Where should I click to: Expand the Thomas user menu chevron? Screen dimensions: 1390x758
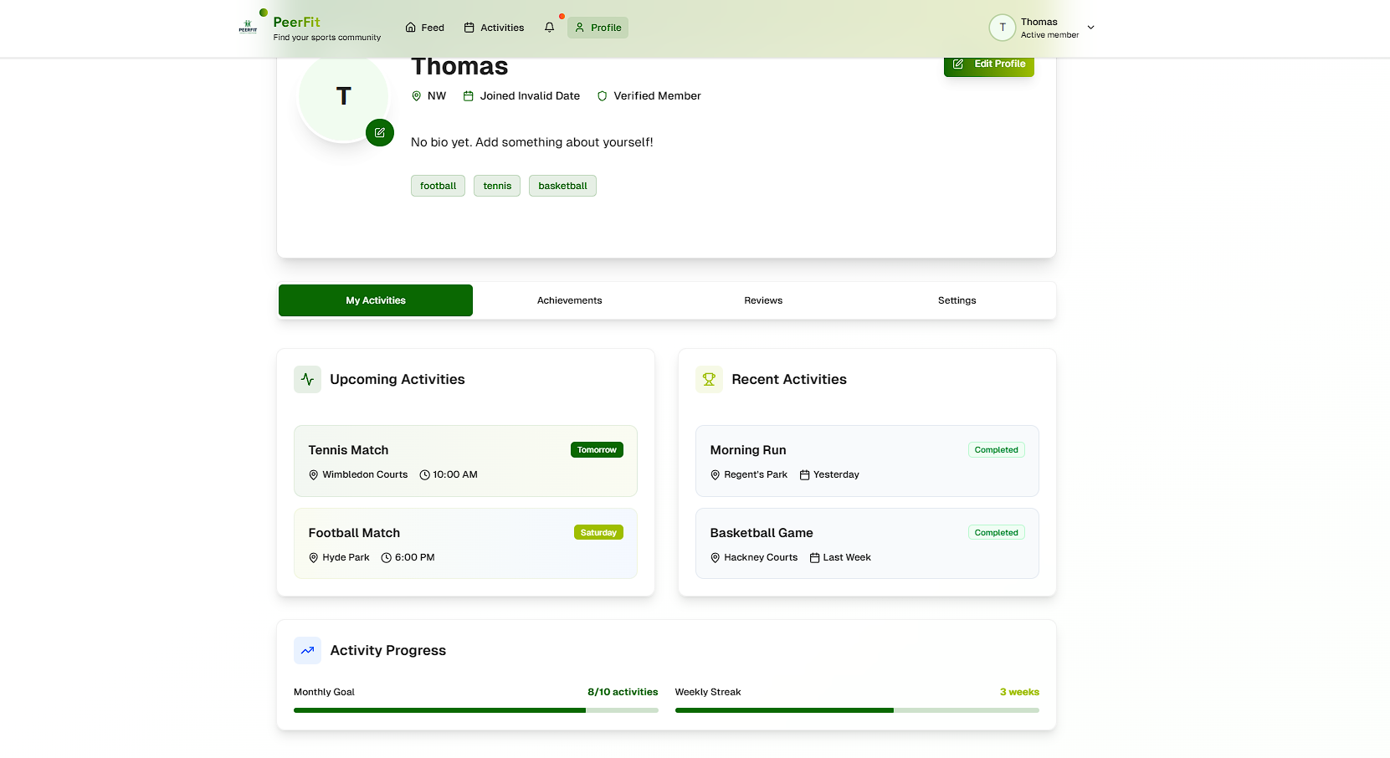point(1090,28)
